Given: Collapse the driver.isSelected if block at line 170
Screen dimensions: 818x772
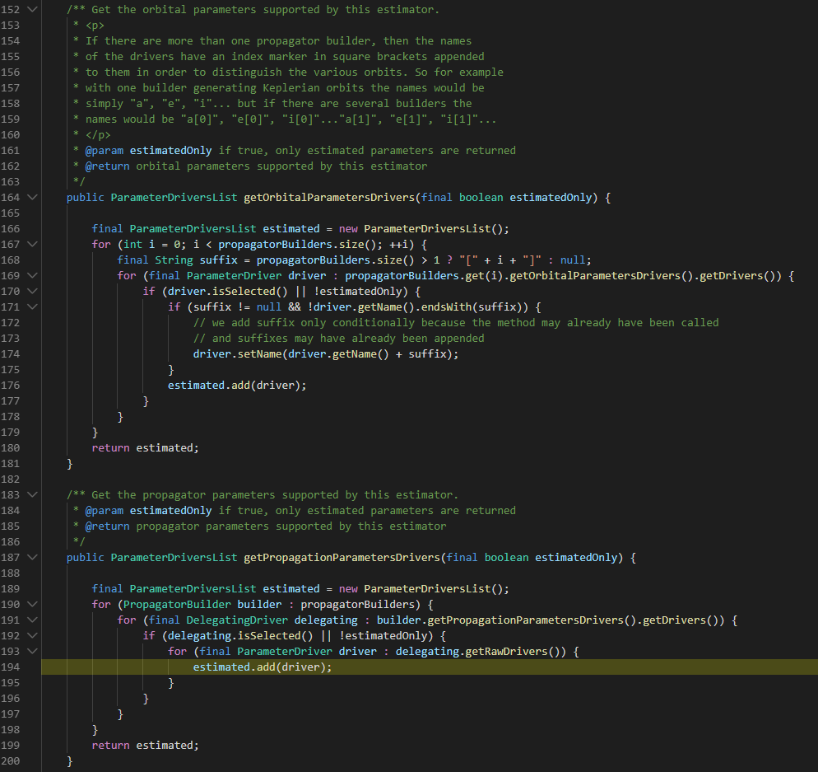Looking at the screenshot, I should pyautogui.click(x=32, y=292).
